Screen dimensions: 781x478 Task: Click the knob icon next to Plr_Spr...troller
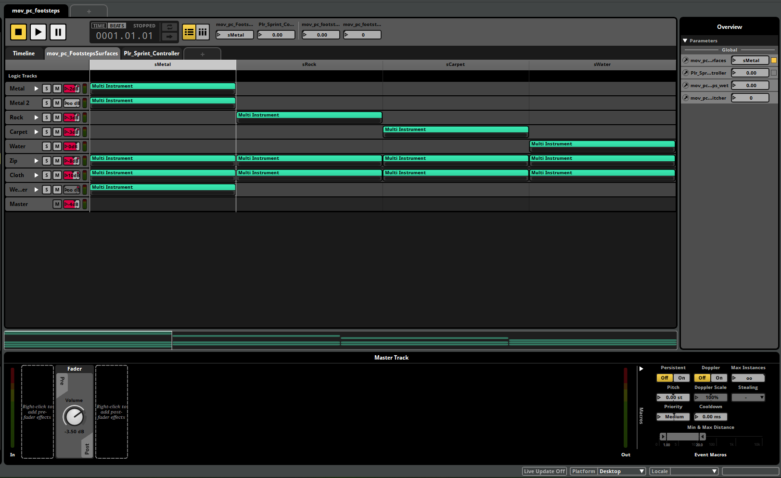point(686,73)
